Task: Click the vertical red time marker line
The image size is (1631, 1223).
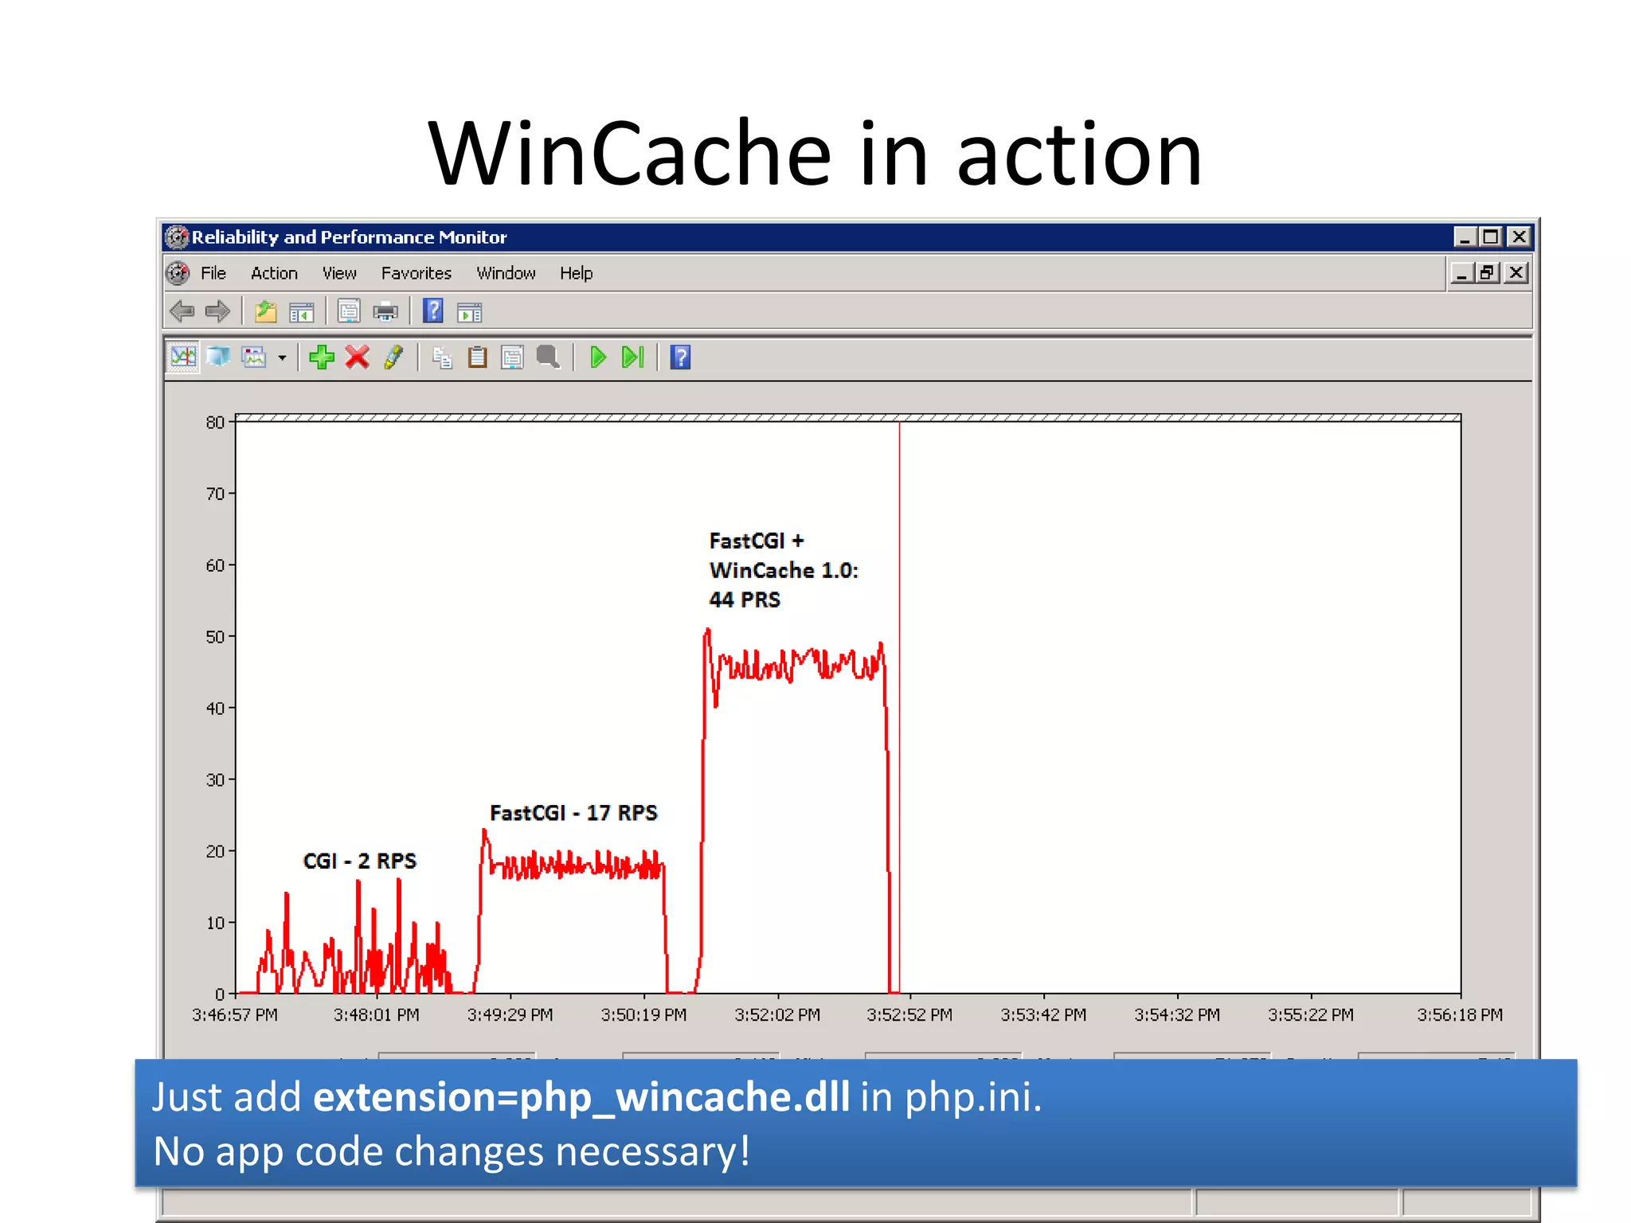Action: [899, 707]
